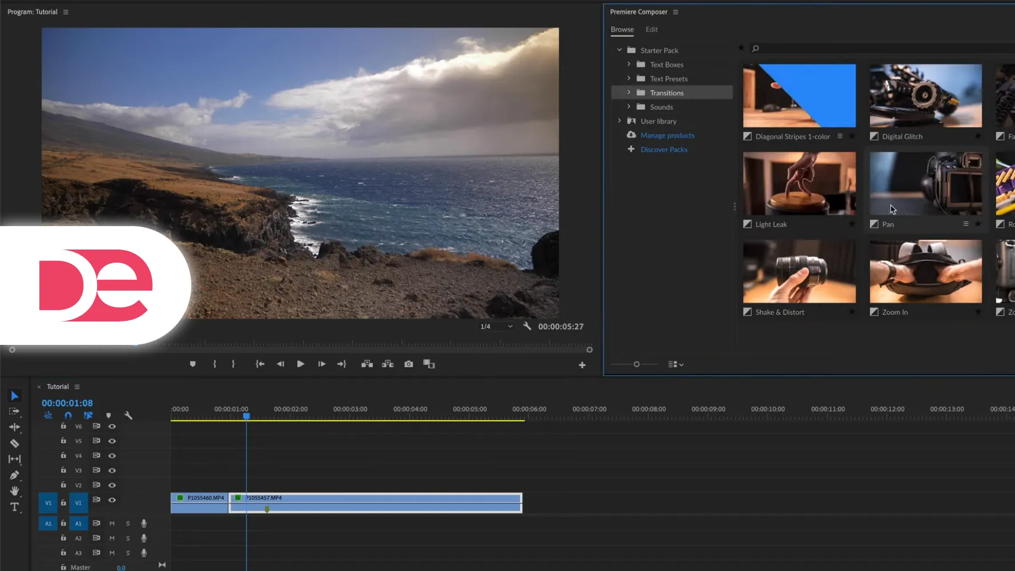Collapse the Starter Pack folder

[619, 50]
